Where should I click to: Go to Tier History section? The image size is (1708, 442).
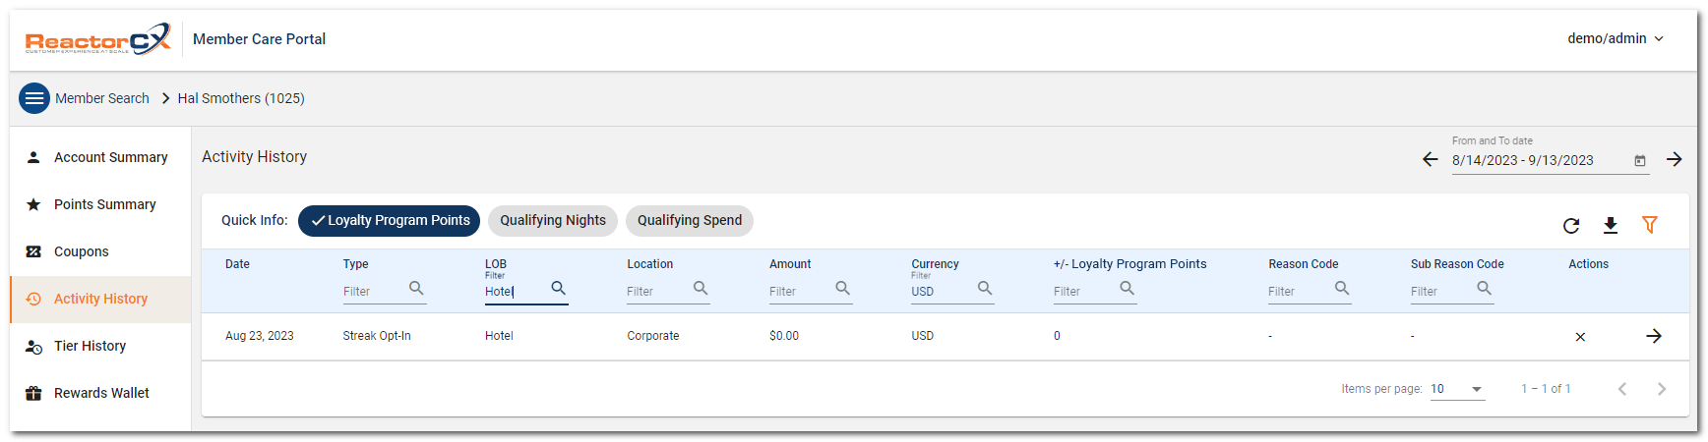click(x=90, y=346)
